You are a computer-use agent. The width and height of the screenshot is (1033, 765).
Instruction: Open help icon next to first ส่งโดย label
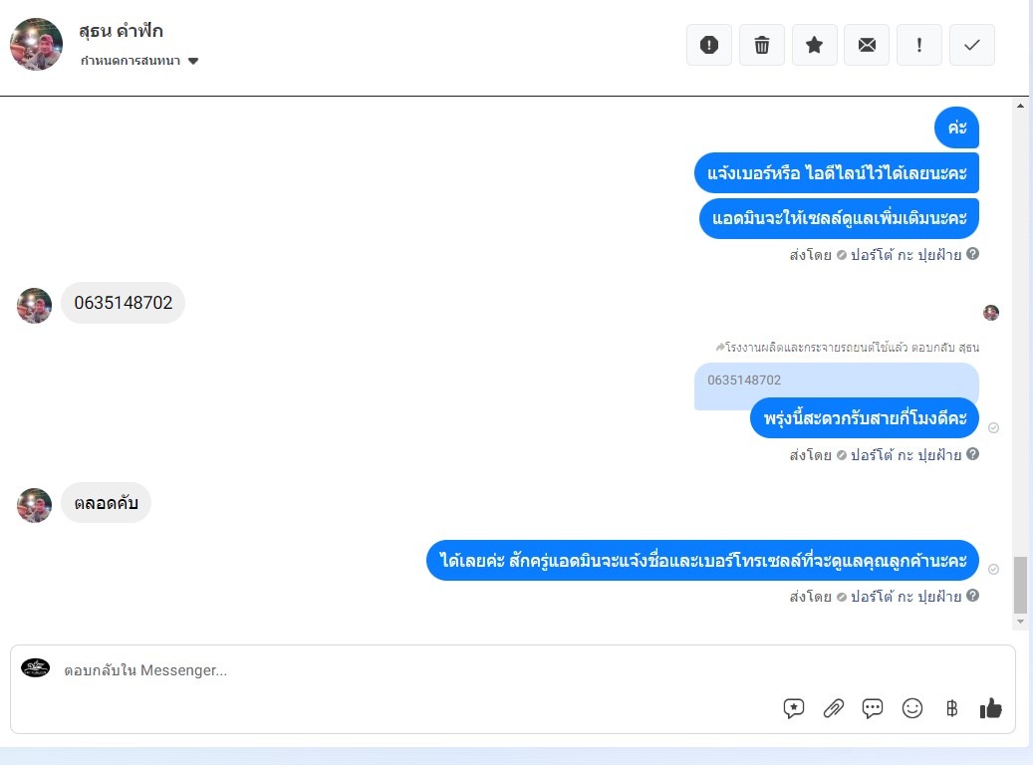(972, 254)
